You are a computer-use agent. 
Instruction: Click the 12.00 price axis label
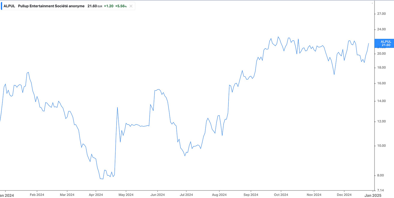381,121
